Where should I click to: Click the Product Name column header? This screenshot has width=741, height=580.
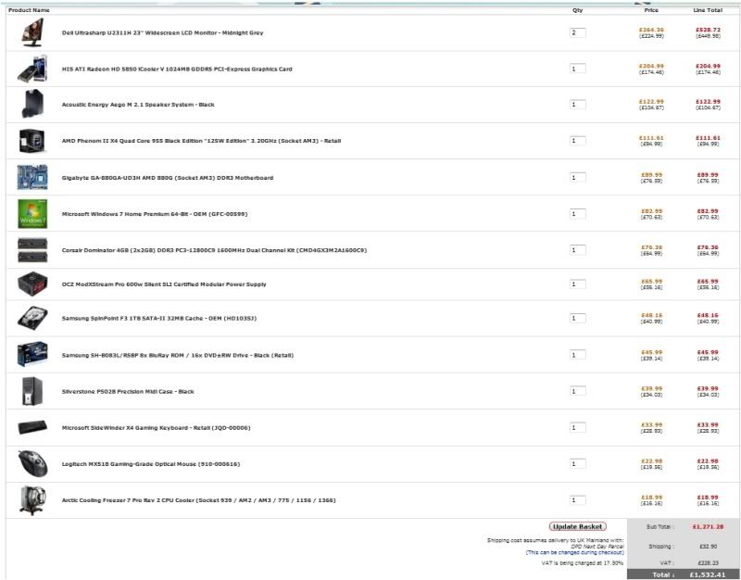point(29,10)
